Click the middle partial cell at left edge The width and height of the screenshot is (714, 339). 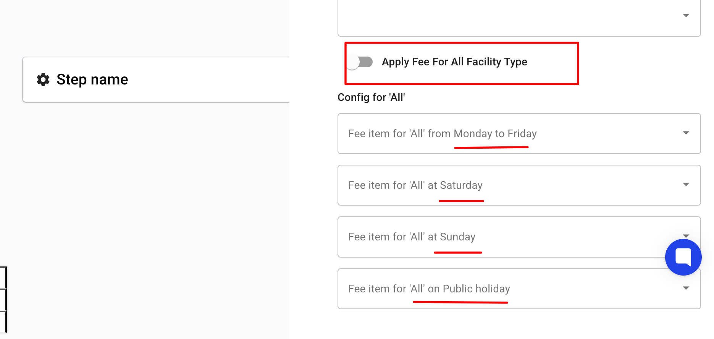3,300
